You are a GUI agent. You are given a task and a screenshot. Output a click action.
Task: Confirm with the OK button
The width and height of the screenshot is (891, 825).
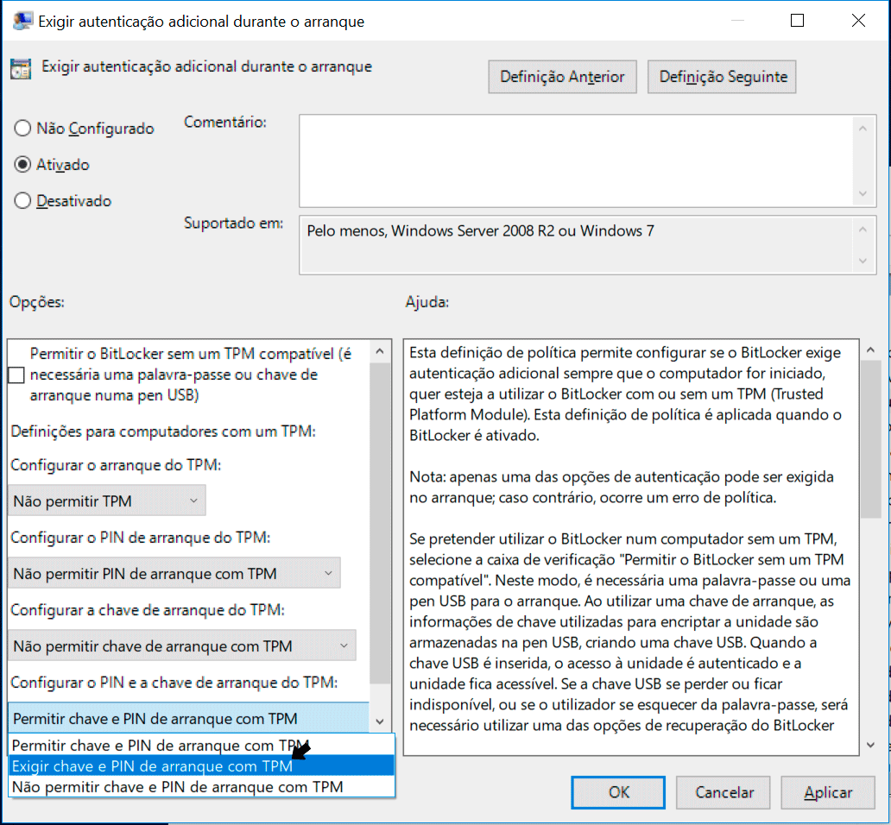[618, 792]
